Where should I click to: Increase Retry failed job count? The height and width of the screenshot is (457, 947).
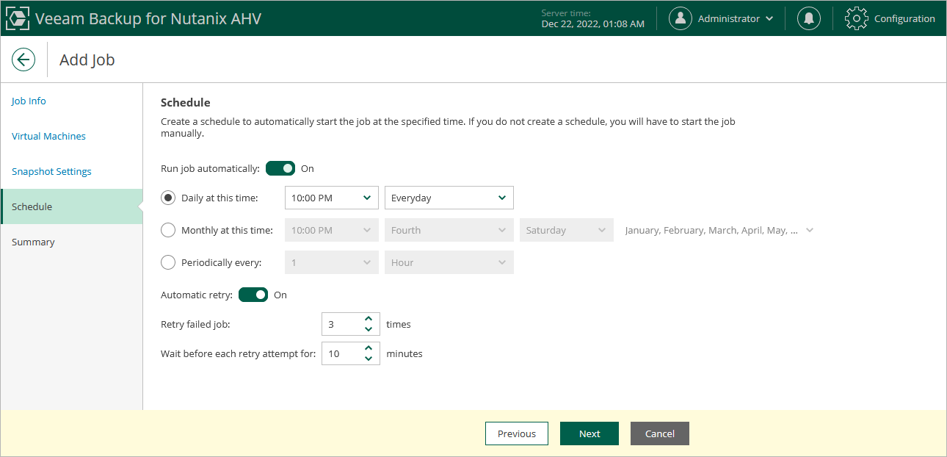click(369, 319)
